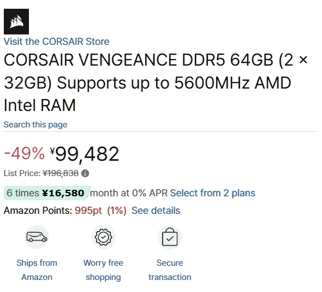Image resolution: width=322 pixels, height=292 pixels.
Task: Click the Amazon Points label
Action: click(38, 211)
